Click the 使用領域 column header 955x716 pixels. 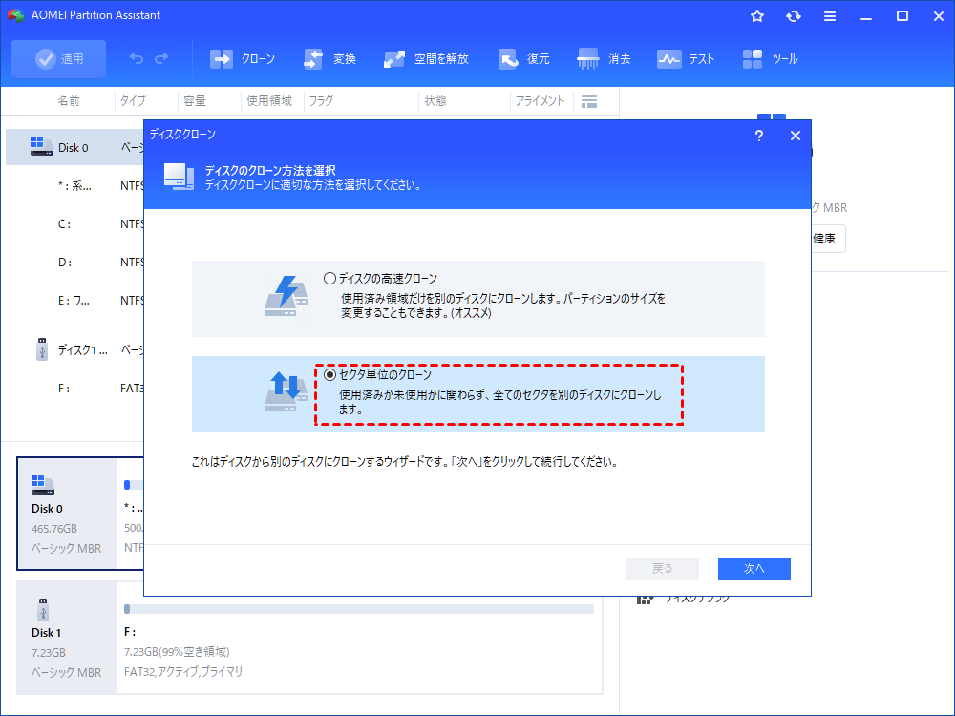(x=269, y=101)
